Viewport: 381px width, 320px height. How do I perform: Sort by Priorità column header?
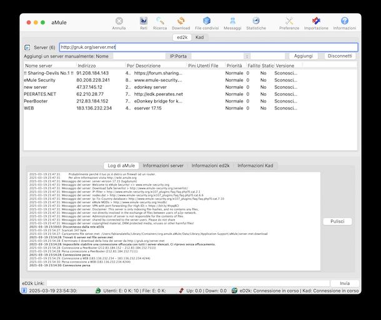[234, 66]
